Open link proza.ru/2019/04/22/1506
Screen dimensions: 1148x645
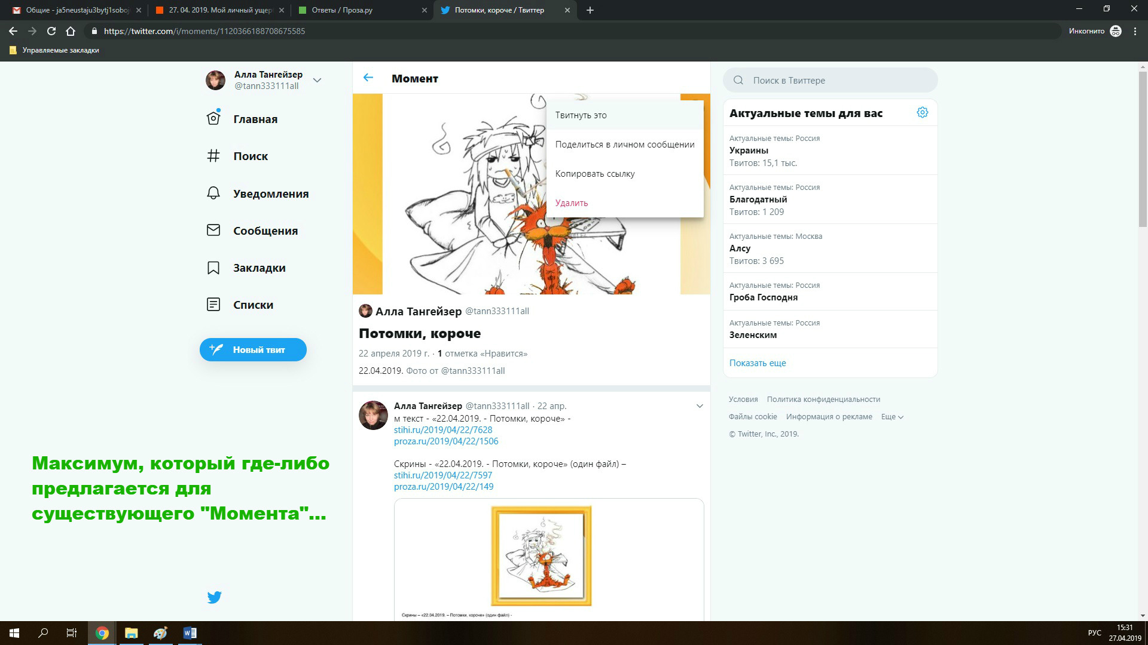point(446,441)
